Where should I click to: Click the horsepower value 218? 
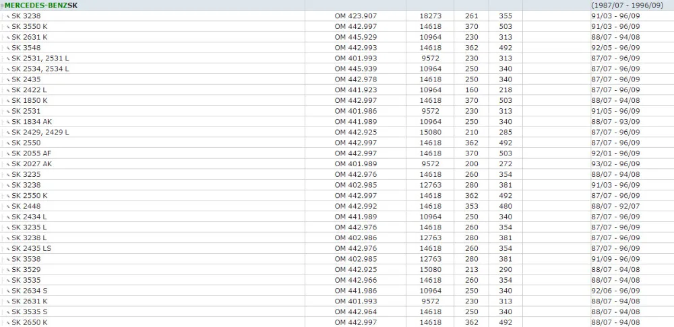[506, 90]
